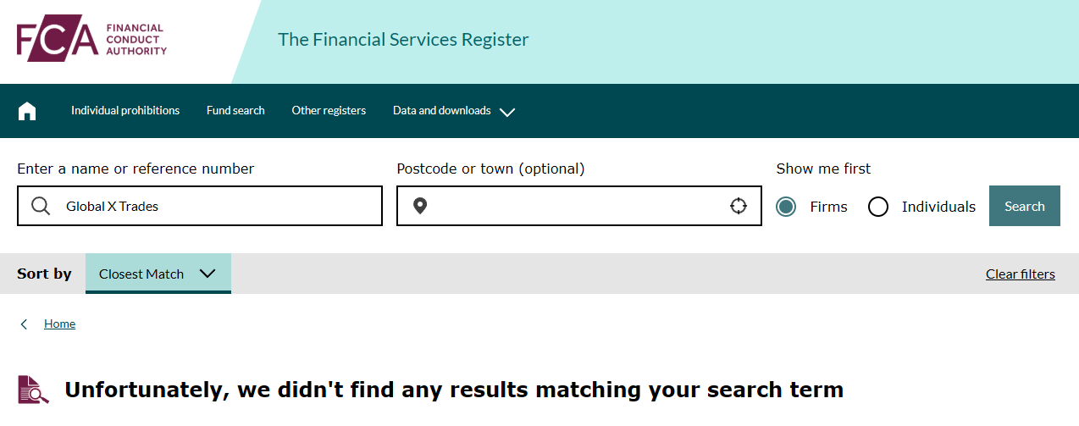This screenshot has height=426, width=1079.
Task: Click the back chevron beside Home
Action: 24,324
